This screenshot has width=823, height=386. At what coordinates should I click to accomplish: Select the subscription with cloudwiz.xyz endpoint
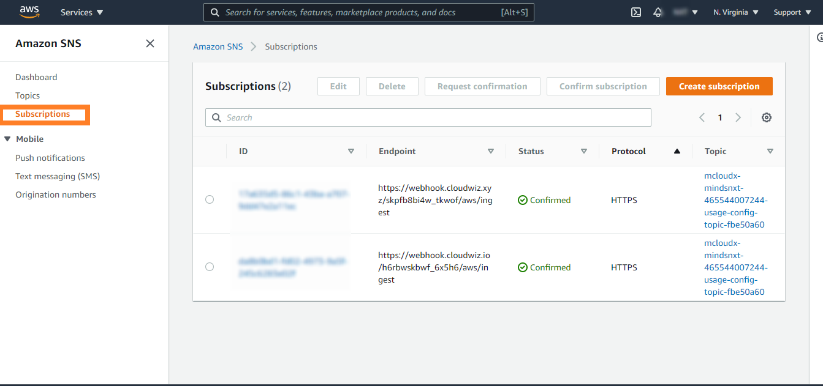point(210,199)
